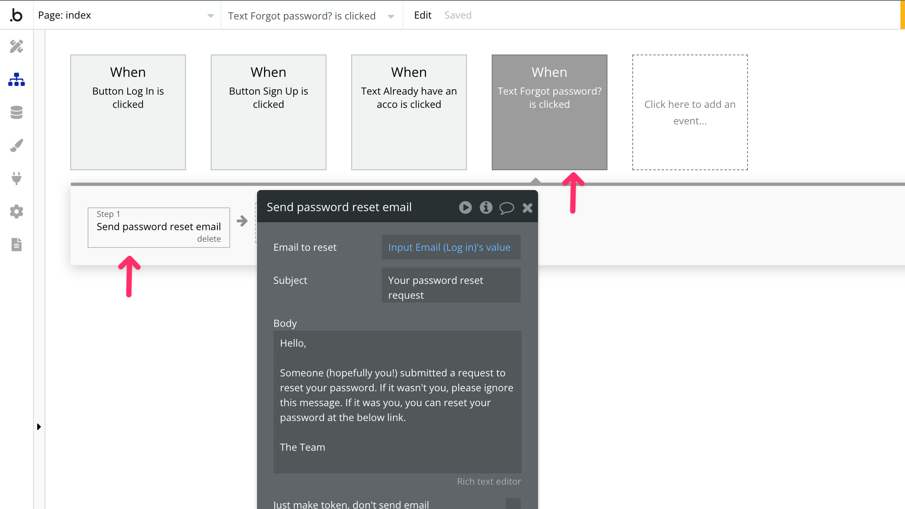
Task: Open the Design tab icon in sidebar
Action: (x=17, y=46)
